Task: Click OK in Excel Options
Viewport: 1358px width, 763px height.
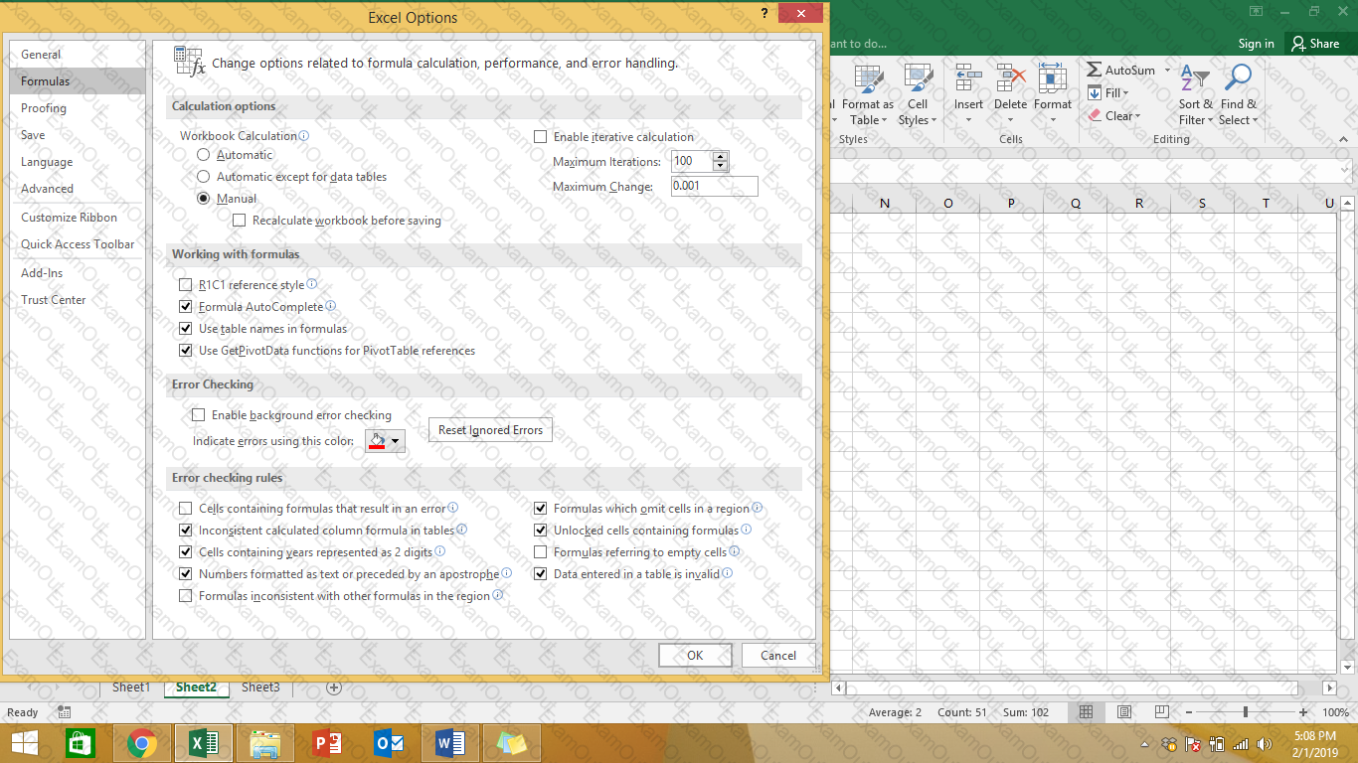Action: pyautogui.click(x=695, y=655)
